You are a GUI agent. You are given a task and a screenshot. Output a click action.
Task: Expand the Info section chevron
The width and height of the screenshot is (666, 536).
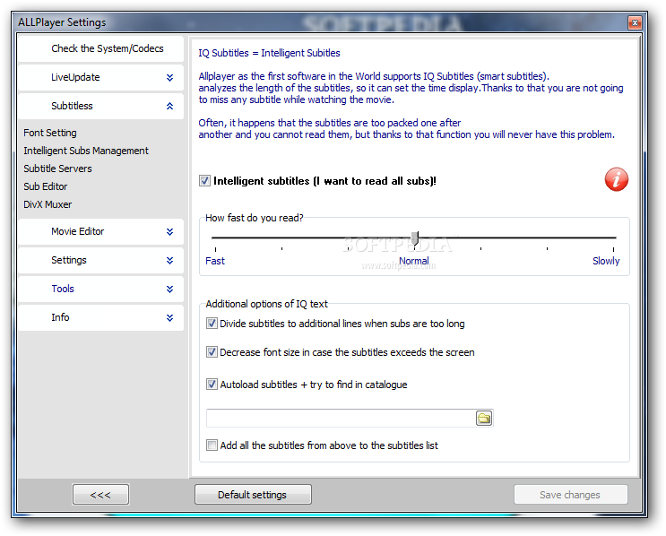[x=170, y=317]
